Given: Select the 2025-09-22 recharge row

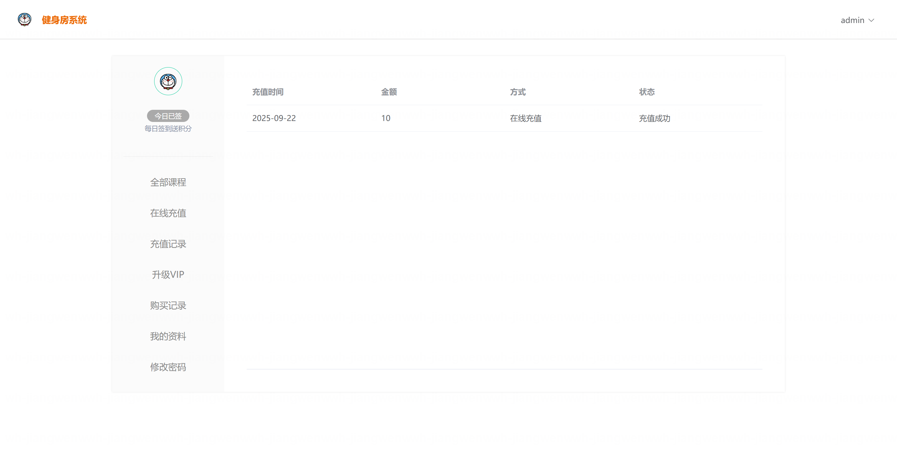Looking at the screenshot, I should point(274,118).
